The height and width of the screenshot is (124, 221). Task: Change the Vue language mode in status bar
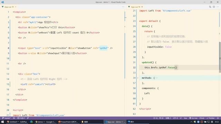tap(185, 118)
